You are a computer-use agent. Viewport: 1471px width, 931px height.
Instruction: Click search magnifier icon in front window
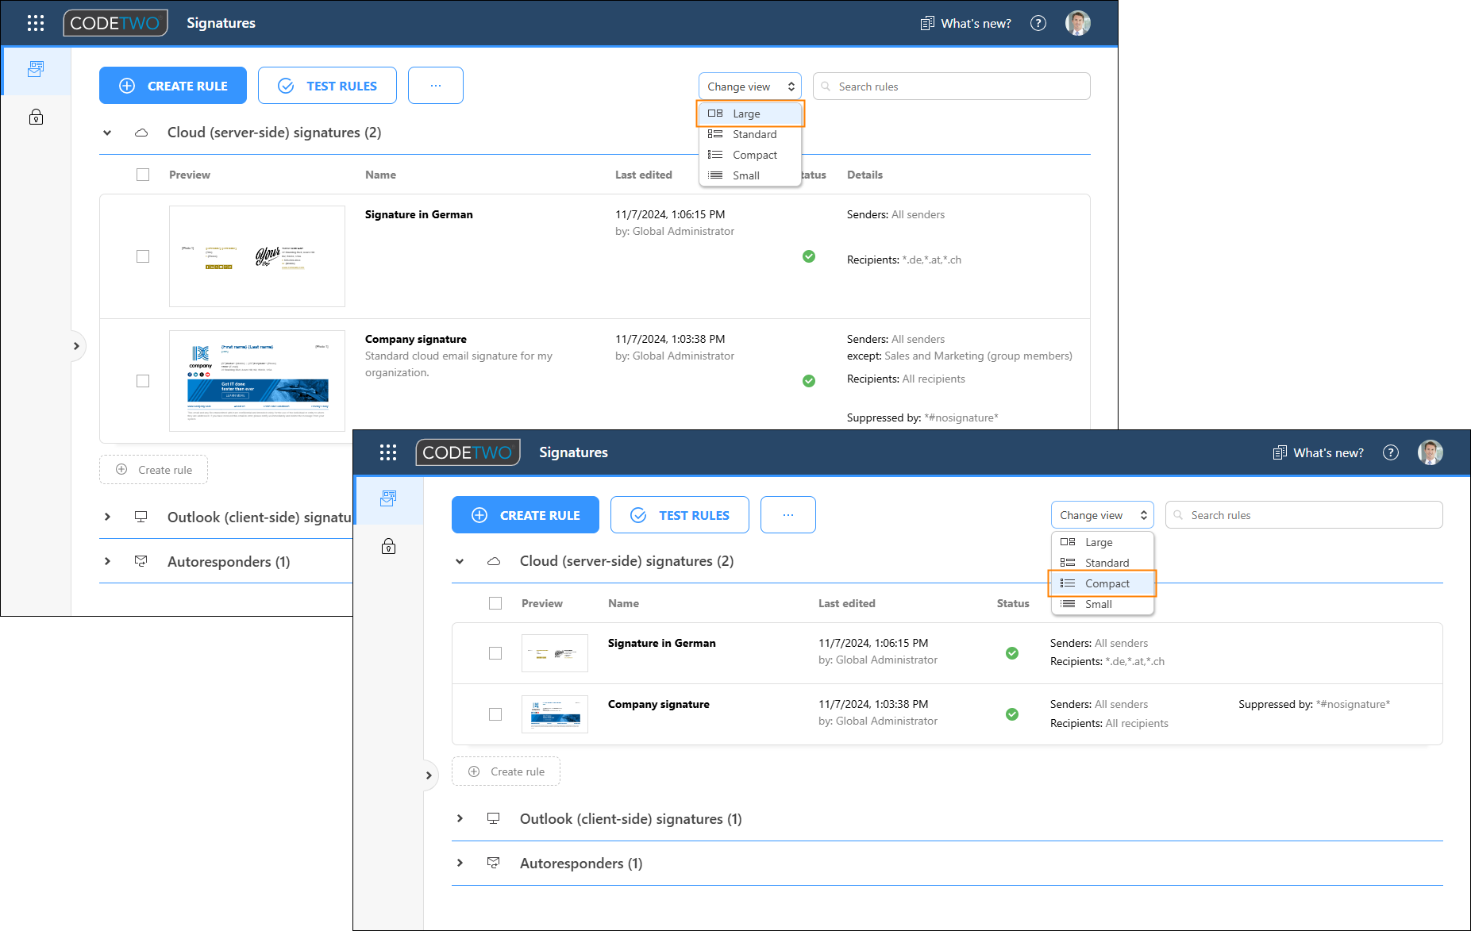click(x=1179, y=515)
